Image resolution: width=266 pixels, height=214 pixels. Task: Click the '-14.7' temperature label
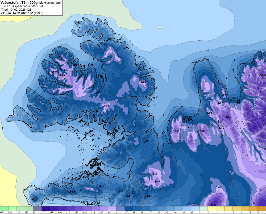pos(157,182)
